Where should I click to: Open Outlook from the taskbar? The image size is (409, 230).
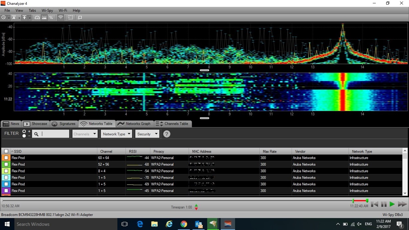(x=199, y=224)
